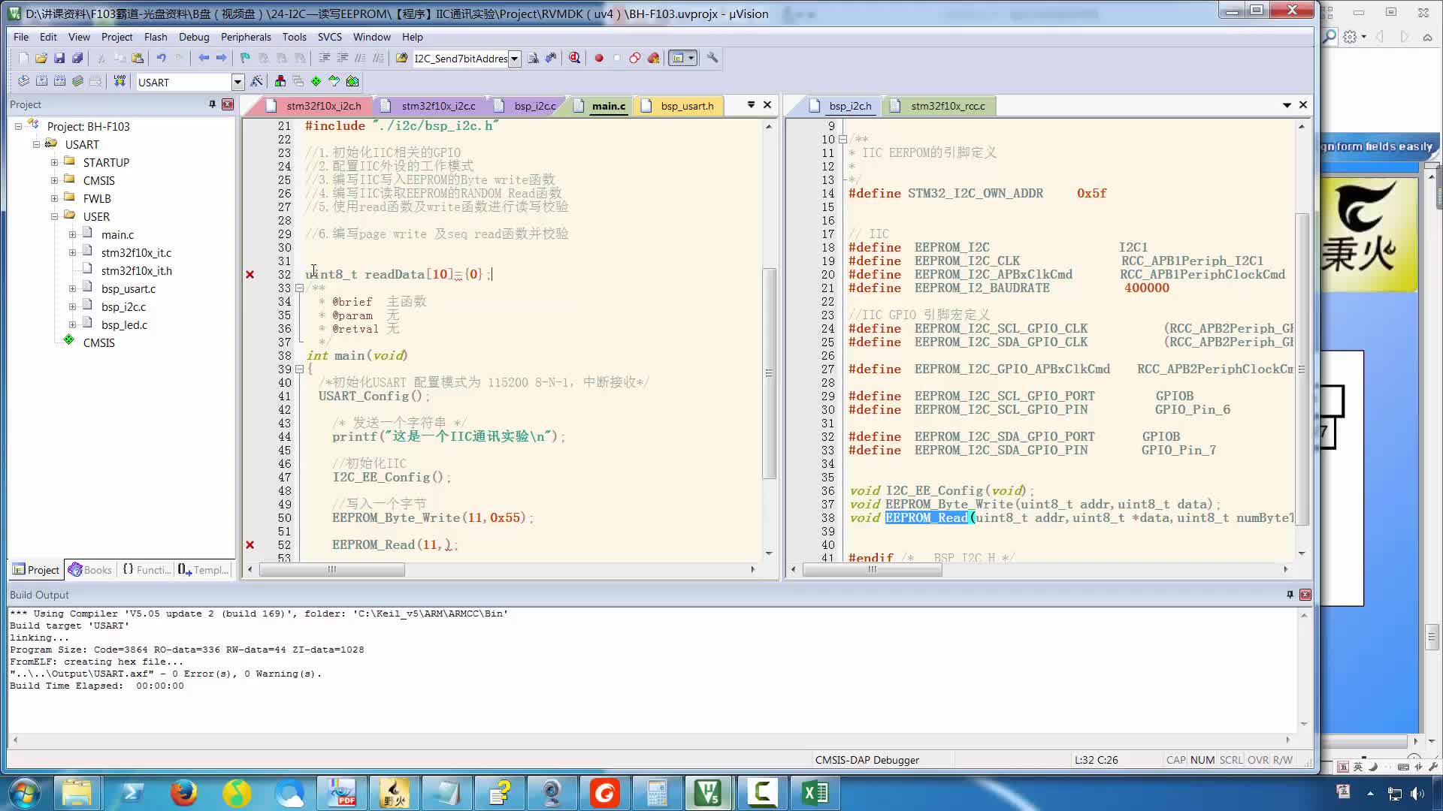
Task: Navigate forward in code history
Action: [221, 58]
